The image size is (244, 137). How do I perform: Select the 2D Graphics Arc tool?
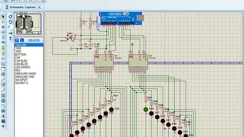coord(3,106)
